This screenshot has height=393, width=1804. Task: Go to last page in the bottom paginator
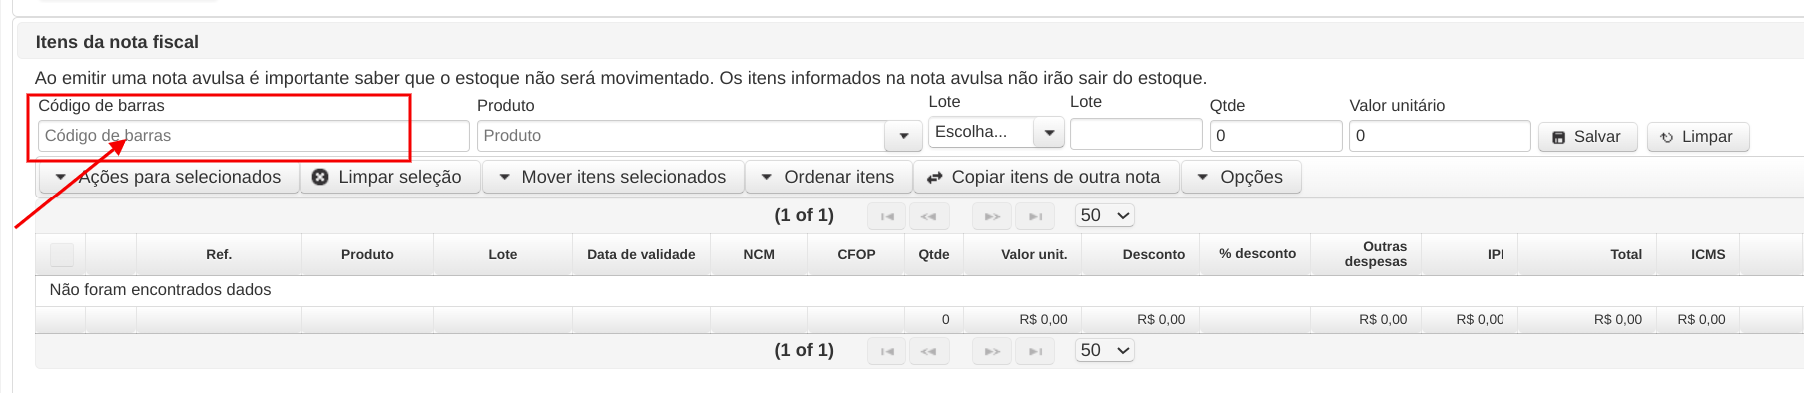click(1035, 351)
